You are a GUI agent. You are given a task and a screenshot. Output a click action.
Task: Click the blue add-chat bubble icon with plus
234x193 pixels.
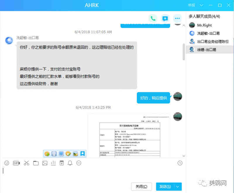(165, 18)
